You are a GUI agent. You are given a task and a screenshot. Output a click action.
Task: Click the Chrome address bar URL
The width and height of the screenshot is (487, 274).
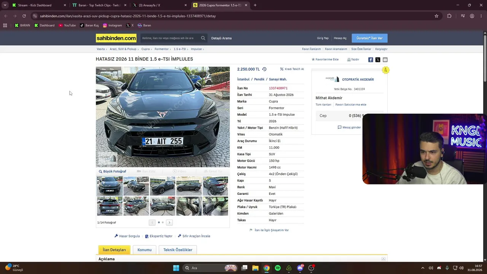click(x=128, y=16)
